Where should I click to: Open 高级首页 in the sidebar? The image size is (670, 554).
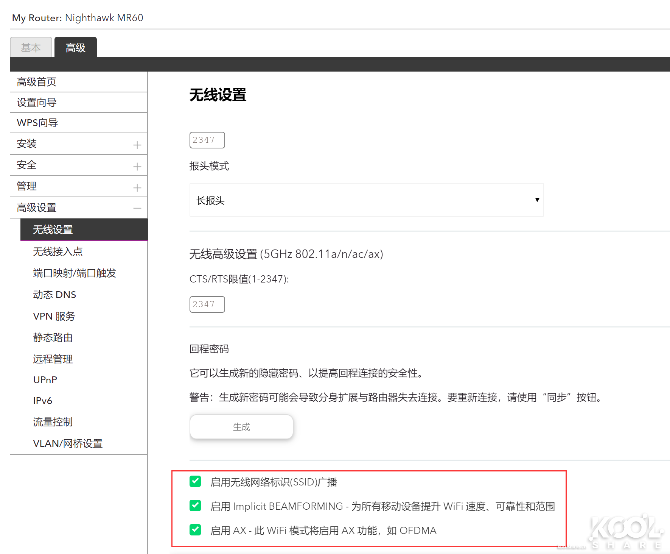tap(79, 82)
